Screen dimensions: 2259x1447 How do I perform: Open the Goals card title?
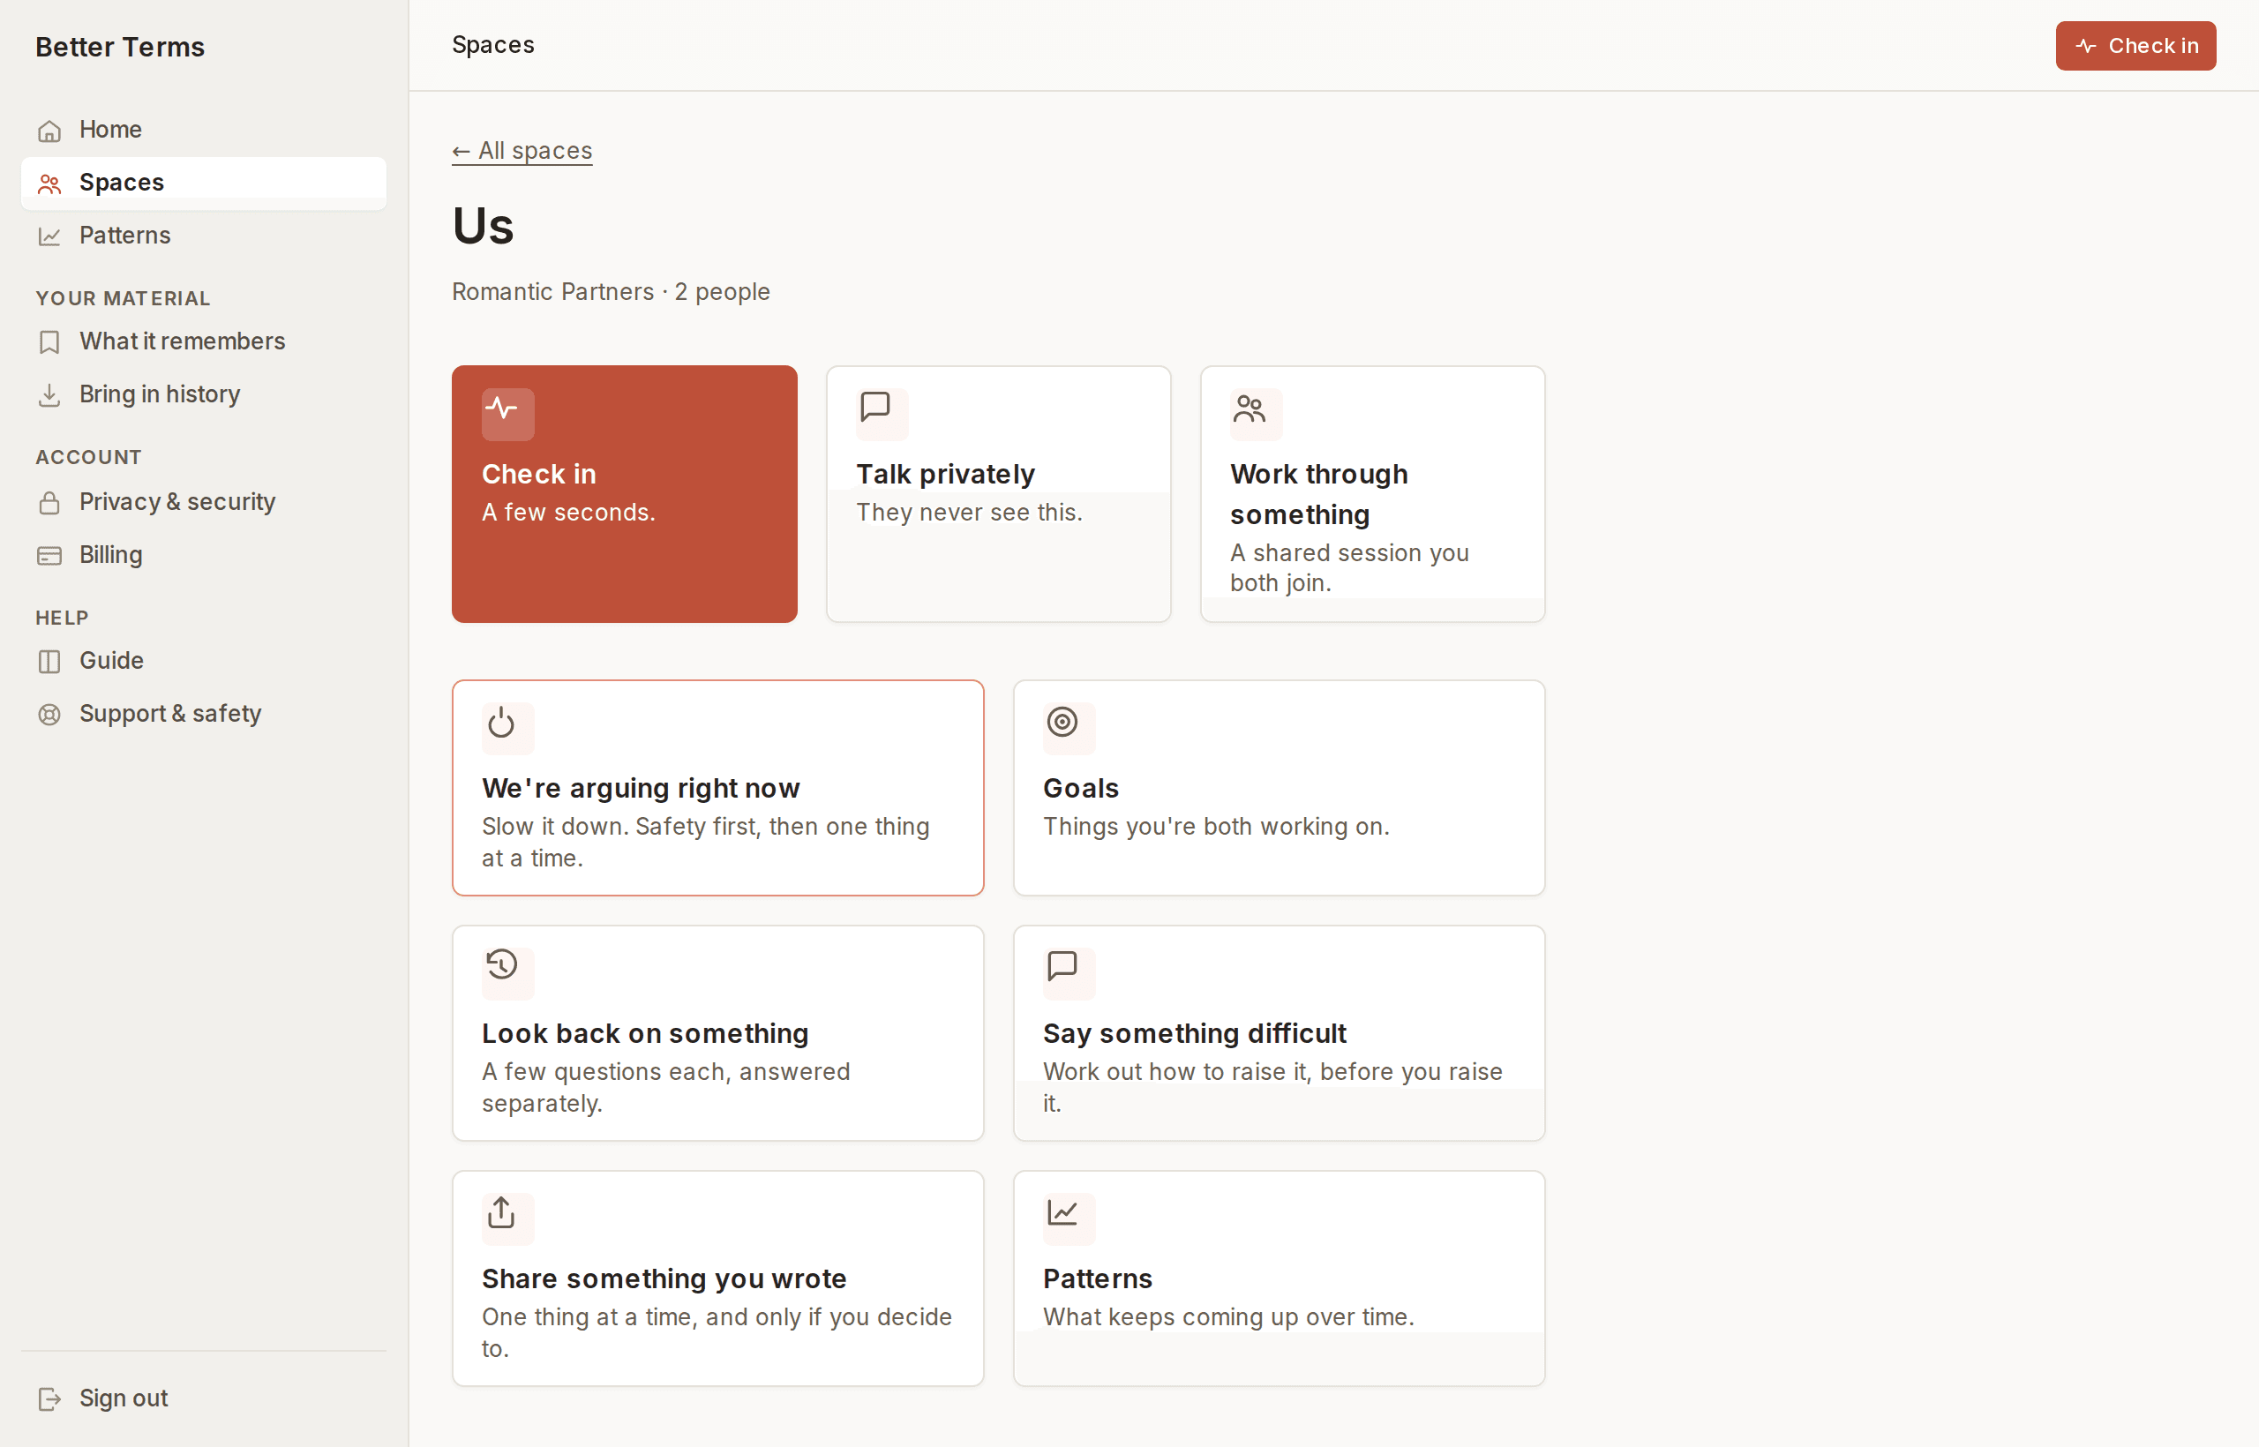point(1081,788)
